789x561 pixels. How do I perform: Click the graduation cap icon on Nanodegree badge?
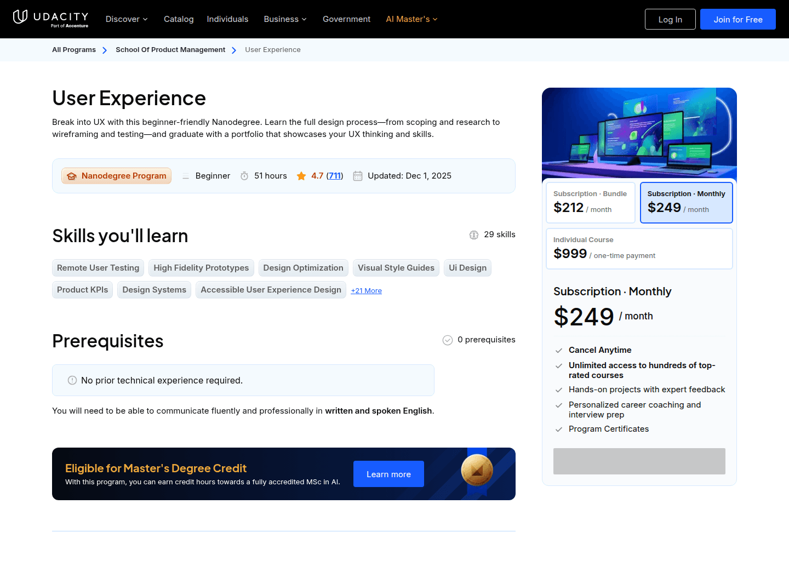pyautogui.click(x=72, y=176)
